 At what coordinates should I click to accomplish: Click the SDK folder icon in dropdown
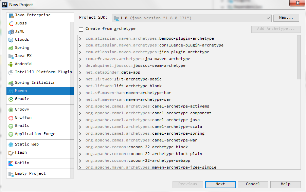[116, 19]
